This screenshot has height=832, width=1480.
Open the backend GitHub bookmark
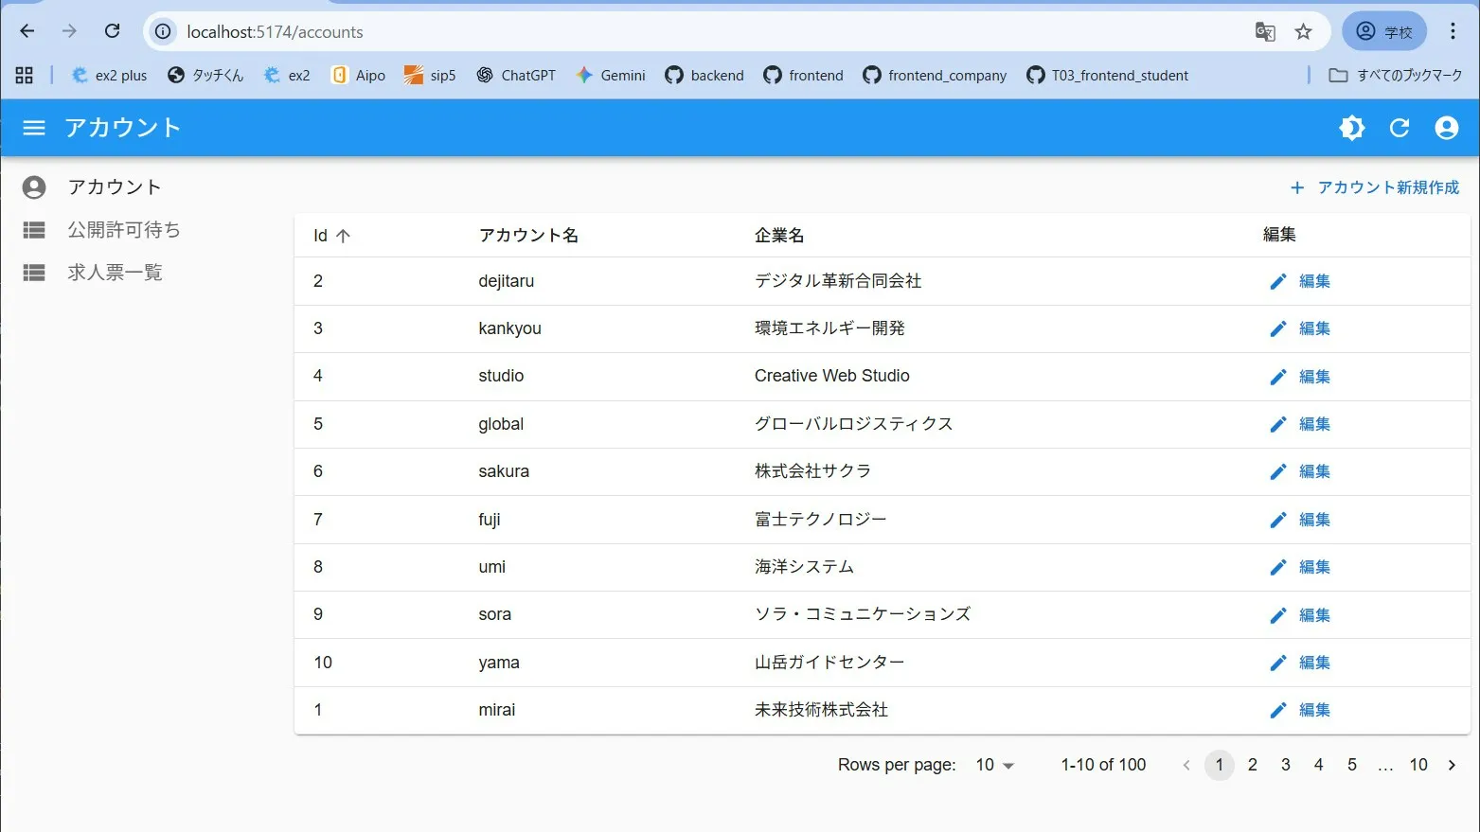coord(704,75)
